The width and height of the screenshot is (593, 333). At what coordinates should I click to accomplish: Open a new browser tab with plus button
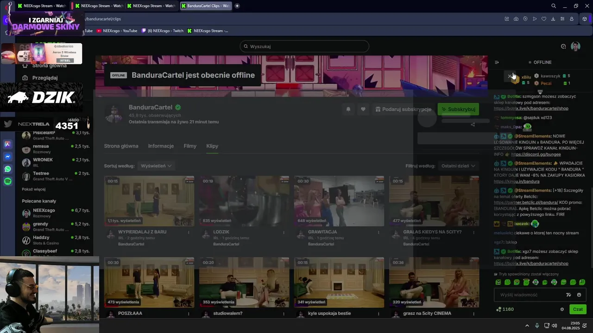[x=237, y=6]
